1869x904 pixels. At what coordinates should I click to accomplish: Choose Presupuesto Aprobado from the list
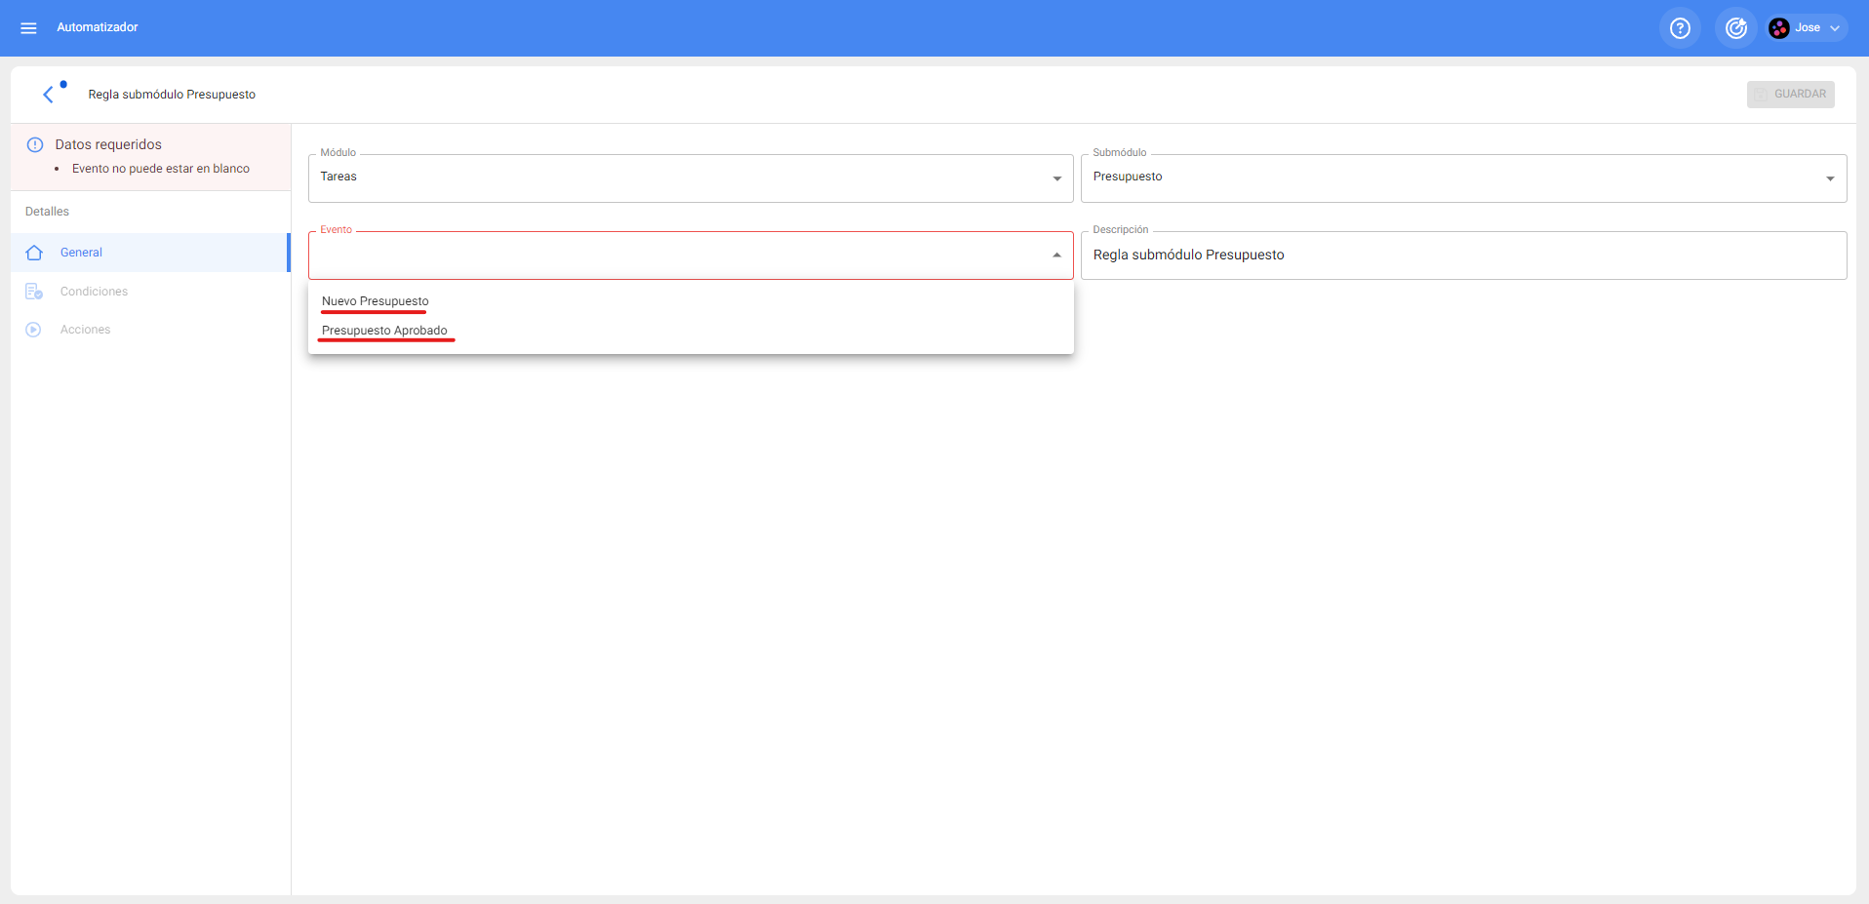coord(384,331)
